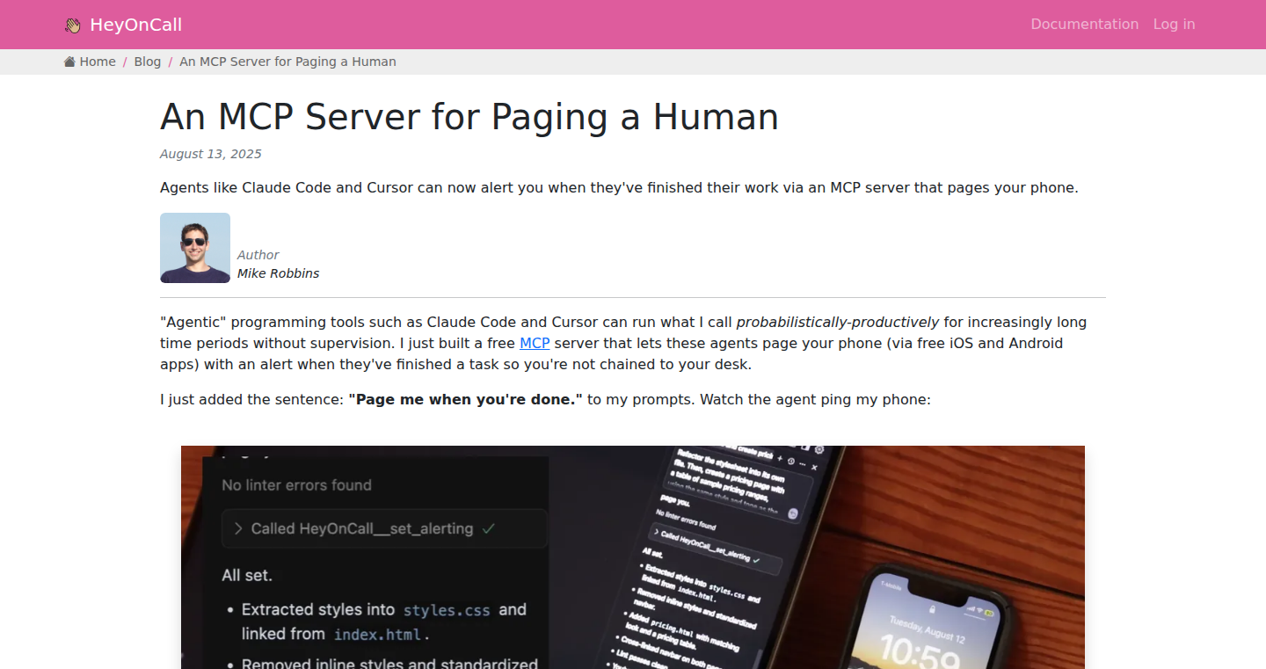This screenshot has height=669, width=1266.
Task: Open the Documentation menu item
Action: pyautogui.click(x=1084, y=25)
